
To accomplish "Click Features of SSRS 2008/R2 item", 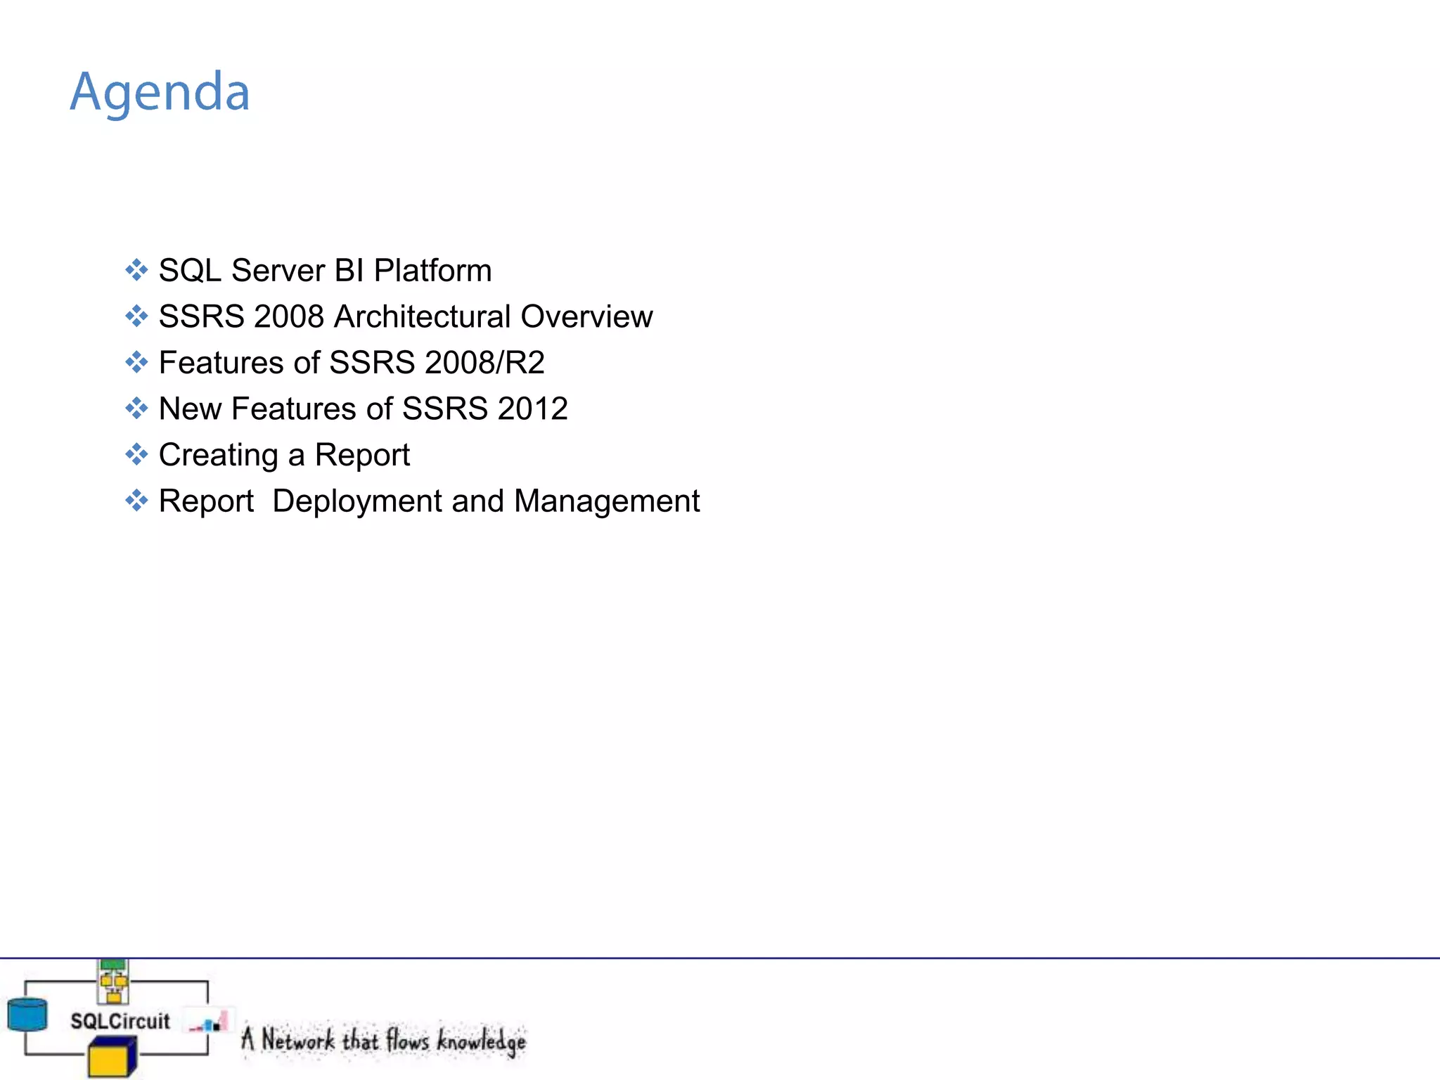I will [352, 363].
